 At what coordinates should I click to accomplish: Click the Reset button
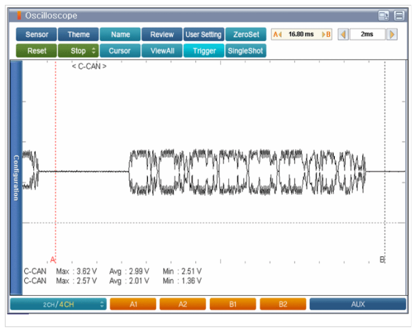(x=36, y=51)
